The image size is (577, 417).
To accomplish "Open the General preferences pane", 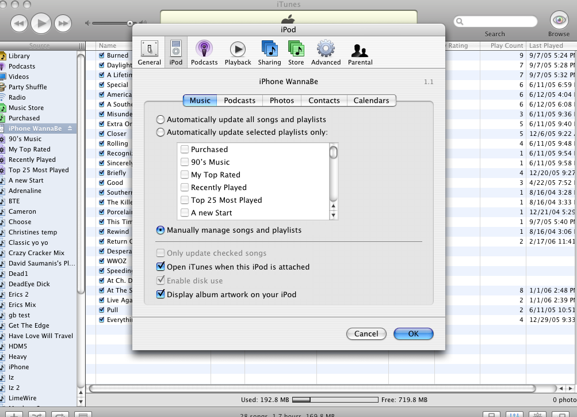I will coord(149,53).
